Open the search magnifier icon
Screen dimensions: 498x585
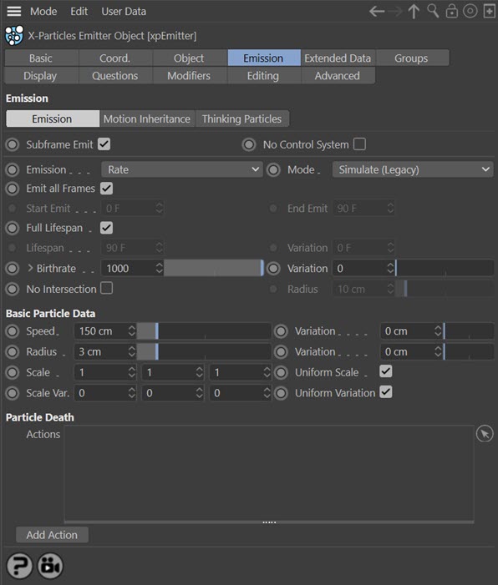click(x=433, y=11)
